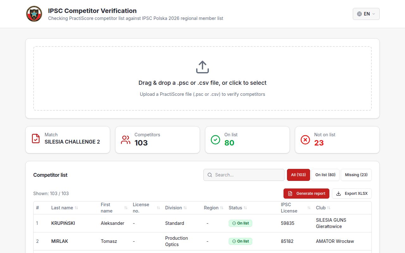Screen dimensions: 405x253
Task: Click the drag & drop file upload area
Action: click(x=202, y=78)
